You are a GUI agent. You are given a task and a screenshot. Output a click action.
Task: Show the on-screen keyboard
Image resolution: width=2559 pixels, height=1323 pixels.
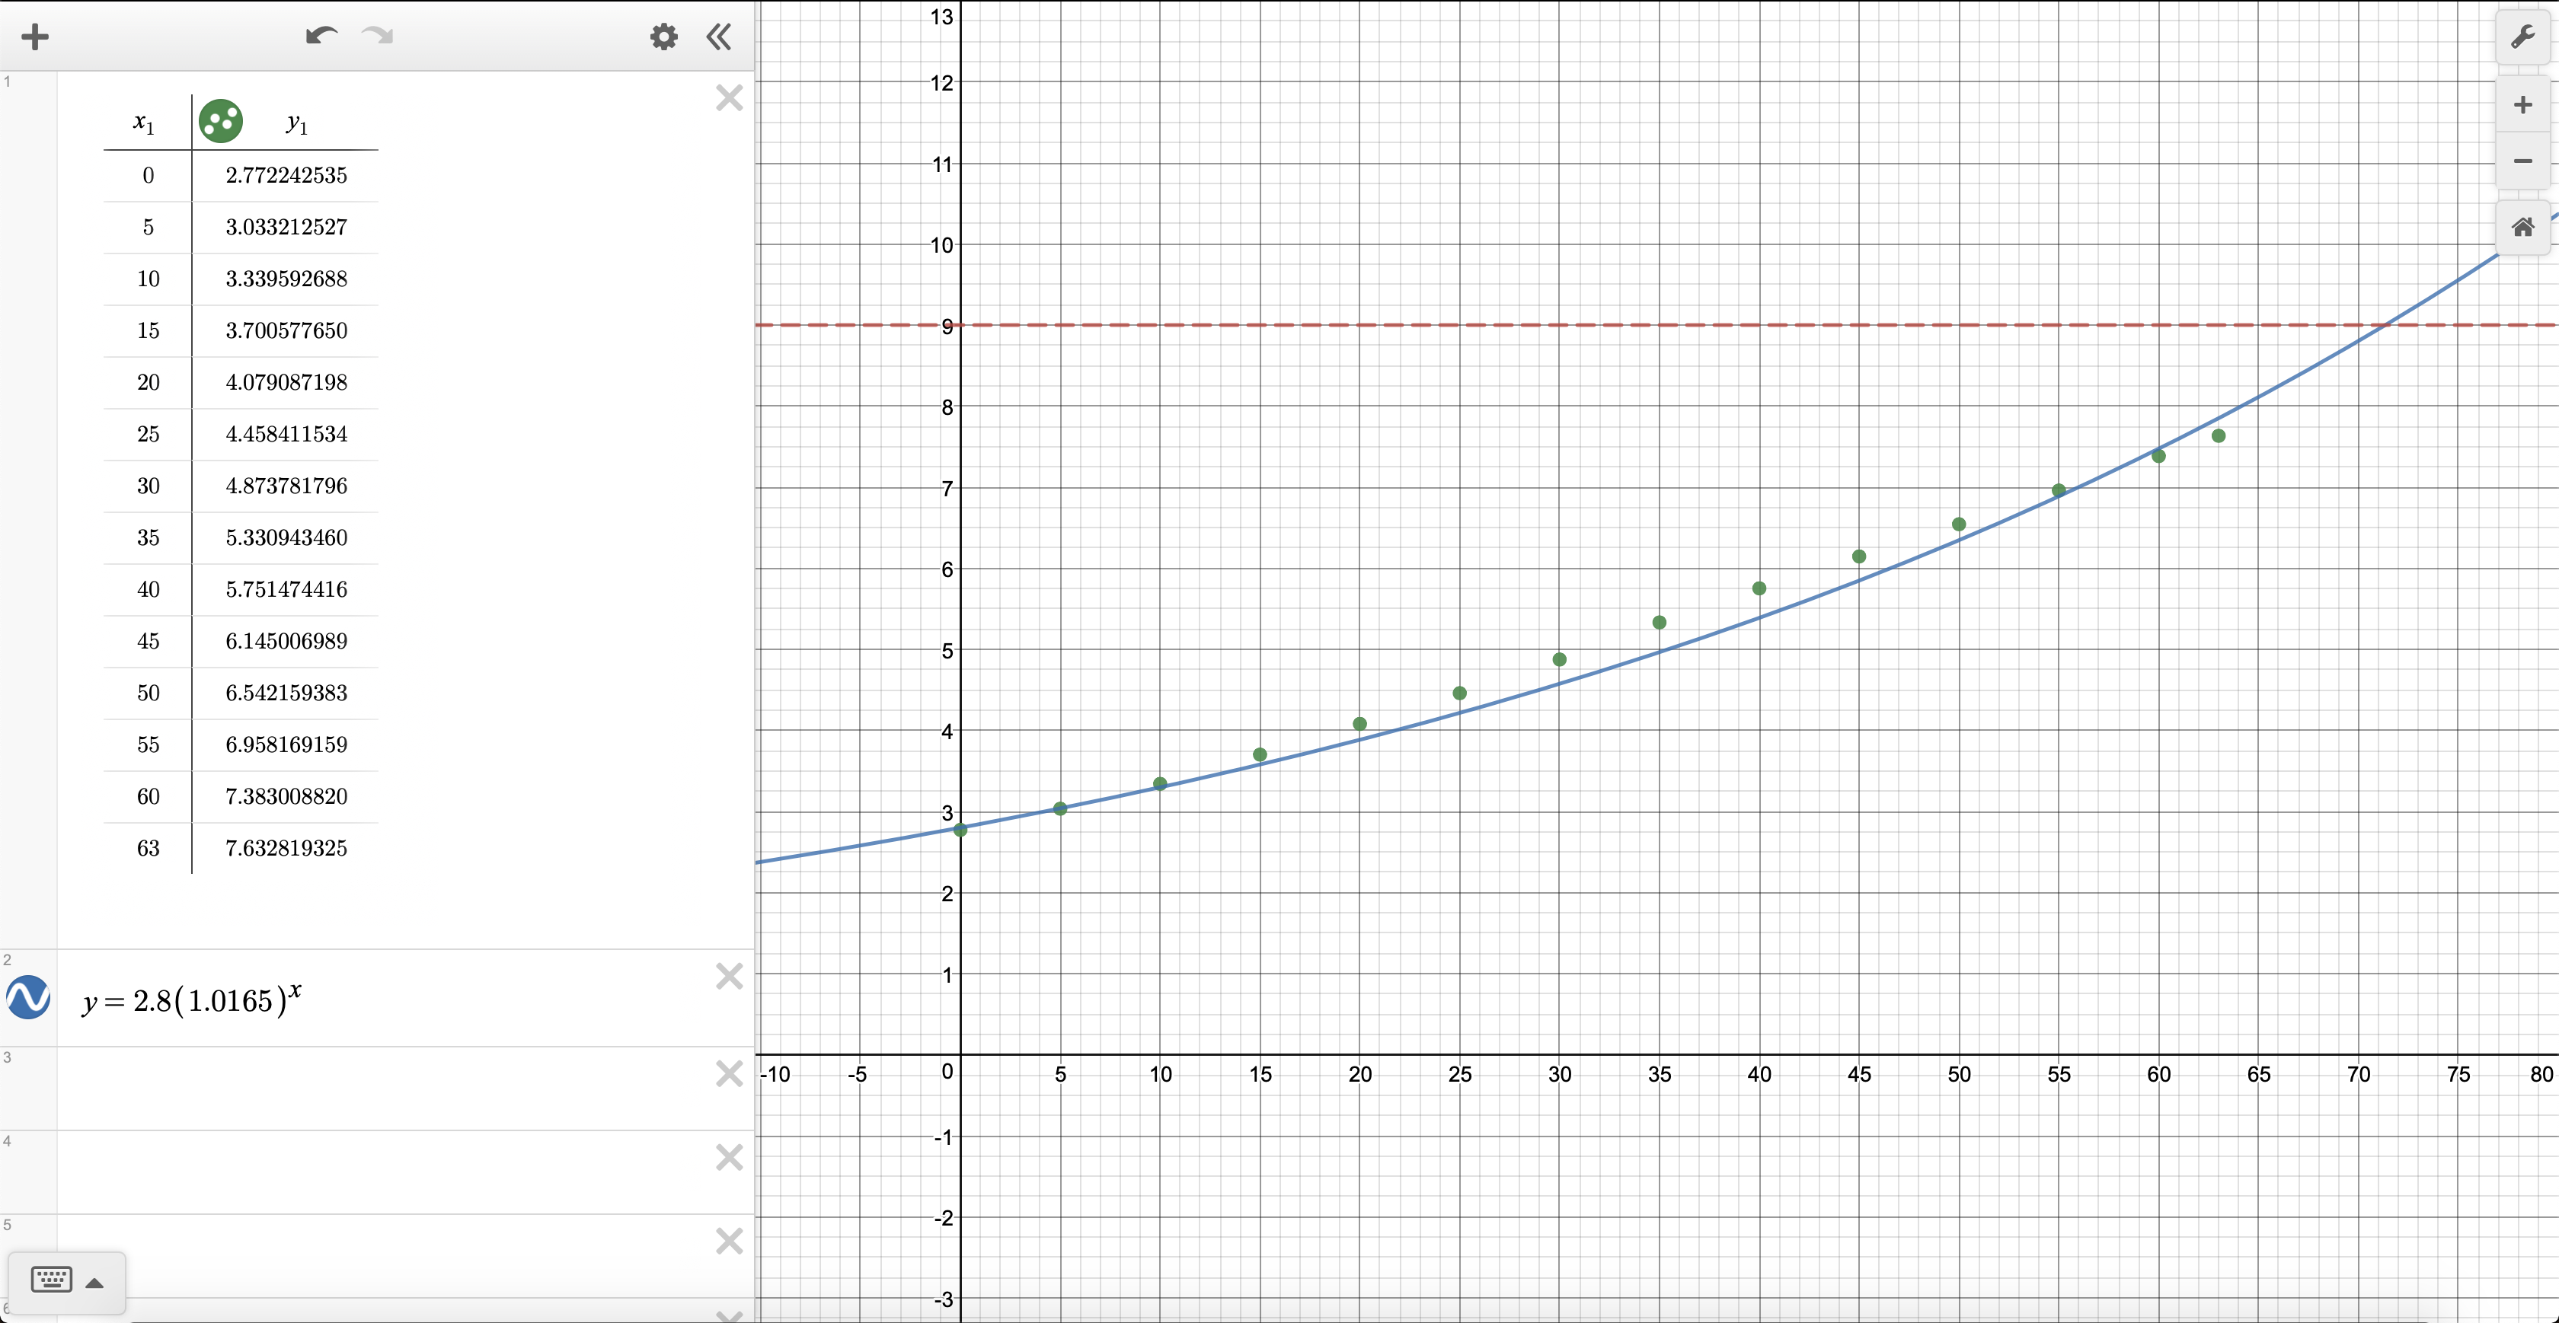click(52, 1280)
